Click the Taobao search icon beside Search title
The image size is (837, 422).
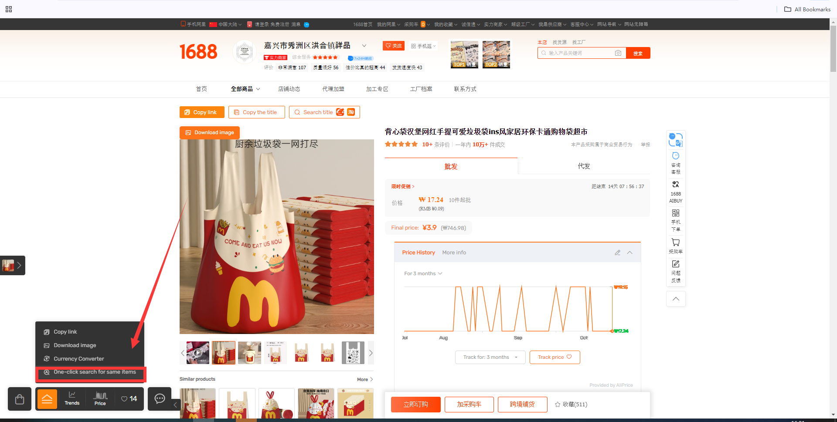351,112
